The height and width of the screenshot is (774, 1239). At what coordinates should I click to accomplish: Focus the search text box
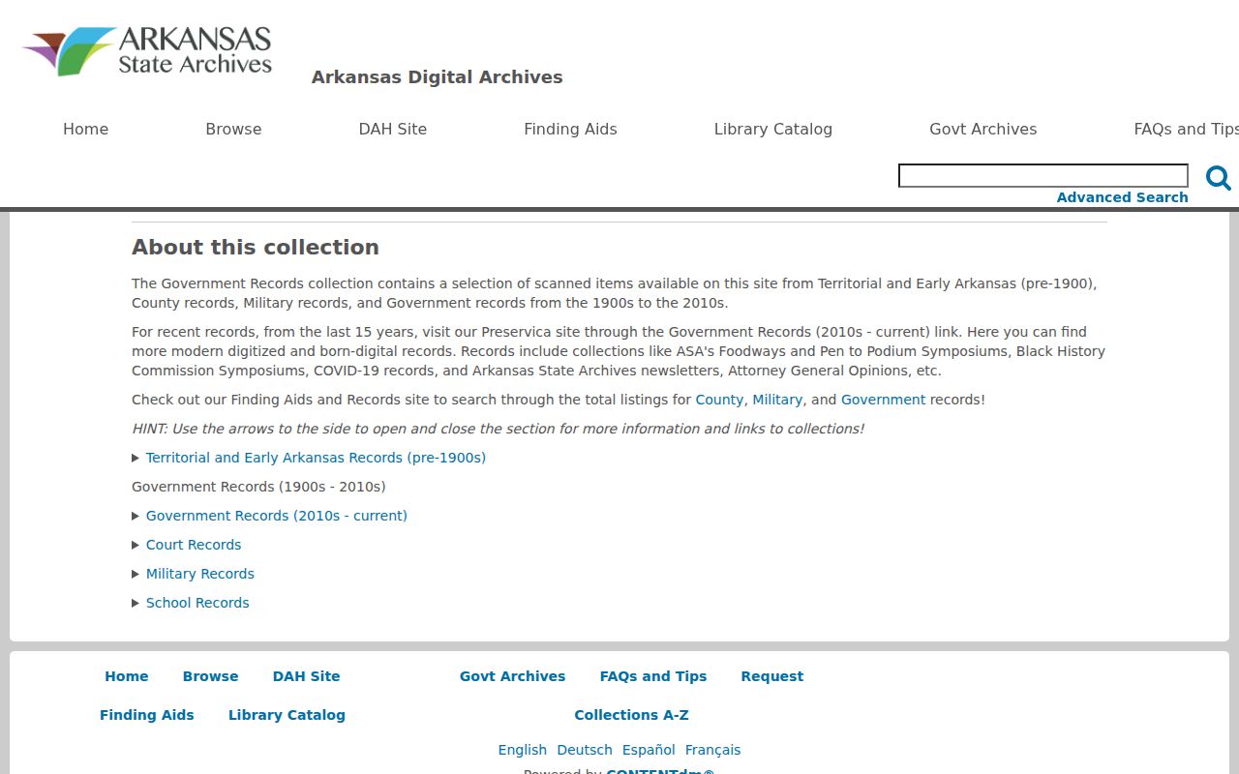coord(1043,175)
